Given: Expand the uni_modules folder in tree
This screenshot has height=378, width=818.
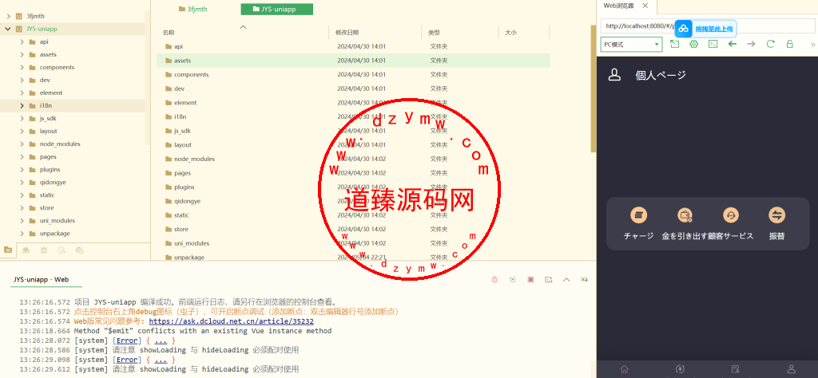Looking at the screenshot, I should 22,220.
